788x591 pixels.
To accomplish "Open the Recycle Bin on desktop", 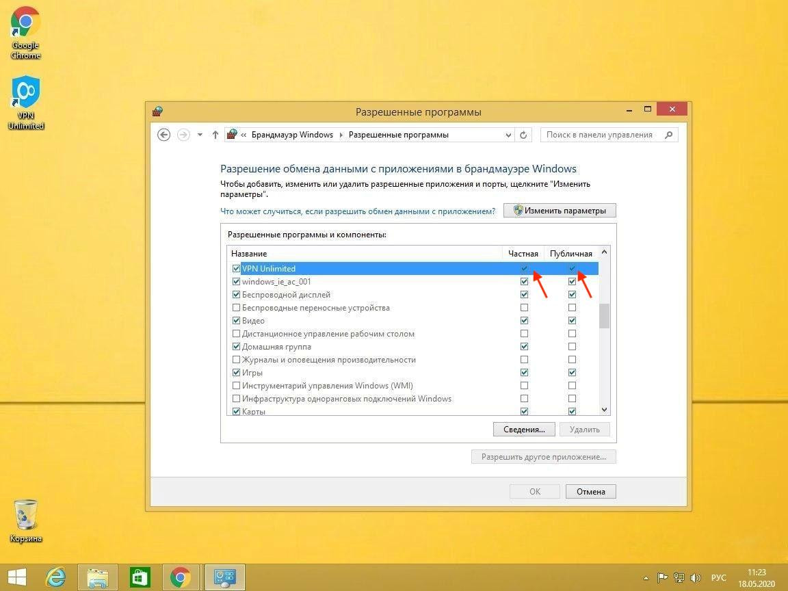I will click(x=26, y=520).
